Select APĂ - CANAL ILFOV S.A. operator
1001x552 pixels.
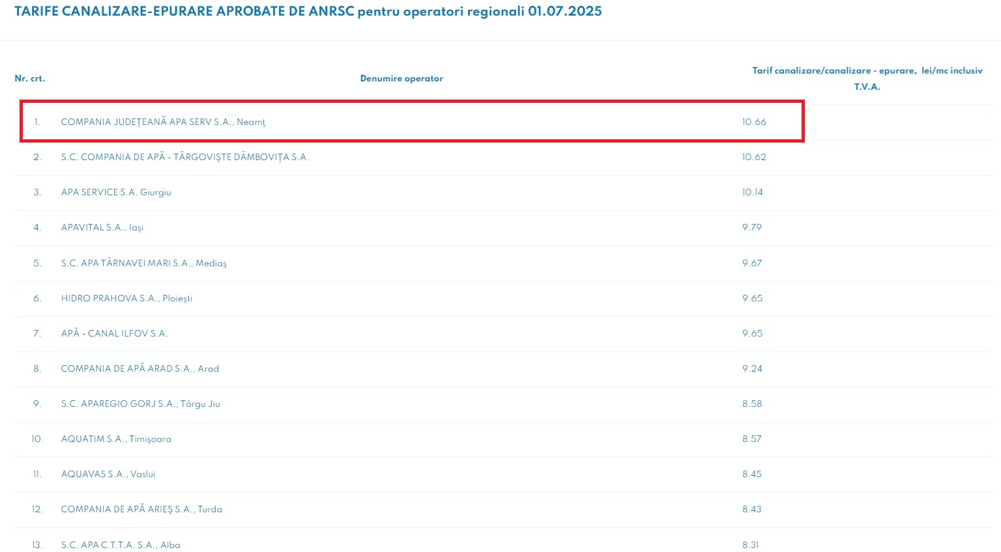click(x=114, y=334)
